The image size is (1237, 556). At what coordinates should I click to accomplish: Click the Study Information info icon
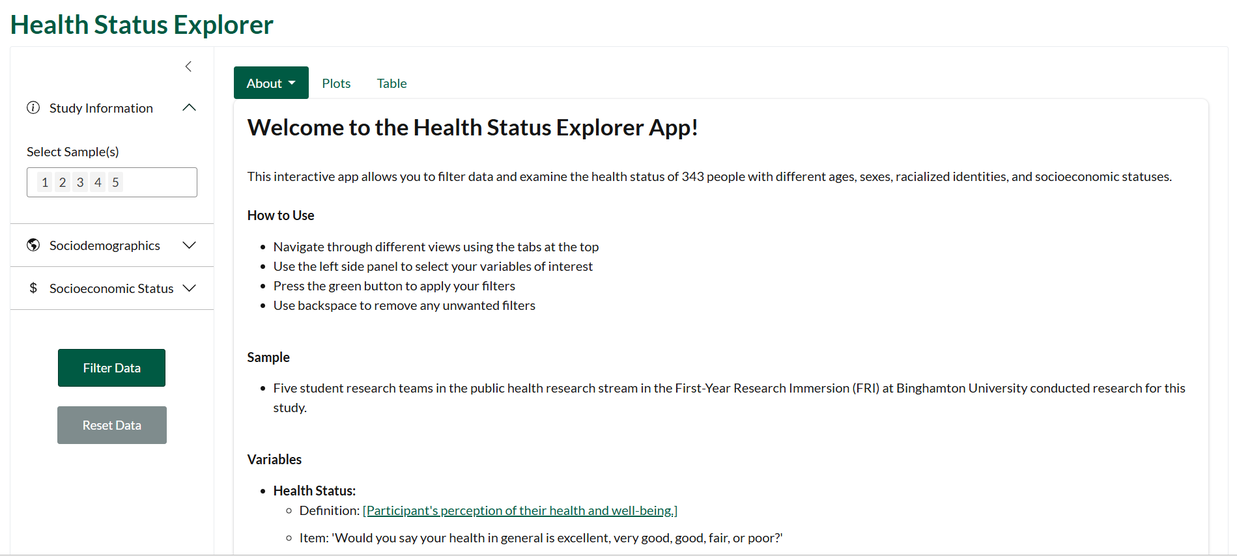pos(33,107)
